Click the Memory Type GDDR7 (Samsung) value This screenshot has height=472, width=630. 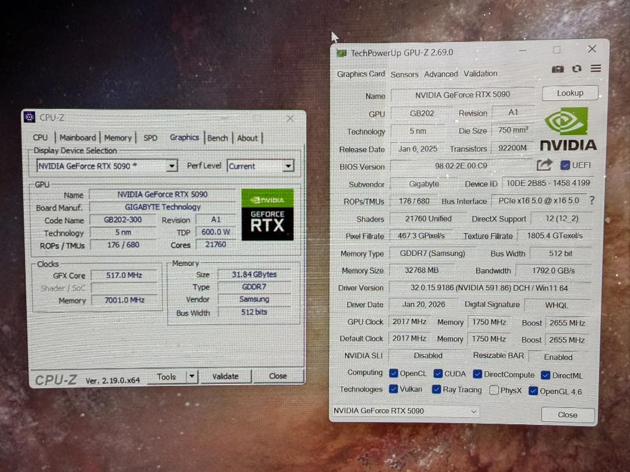(x=432, y=253)
